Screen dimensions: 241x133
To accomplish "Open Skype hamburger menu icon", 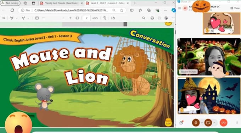I will click(x=180, y=8).
